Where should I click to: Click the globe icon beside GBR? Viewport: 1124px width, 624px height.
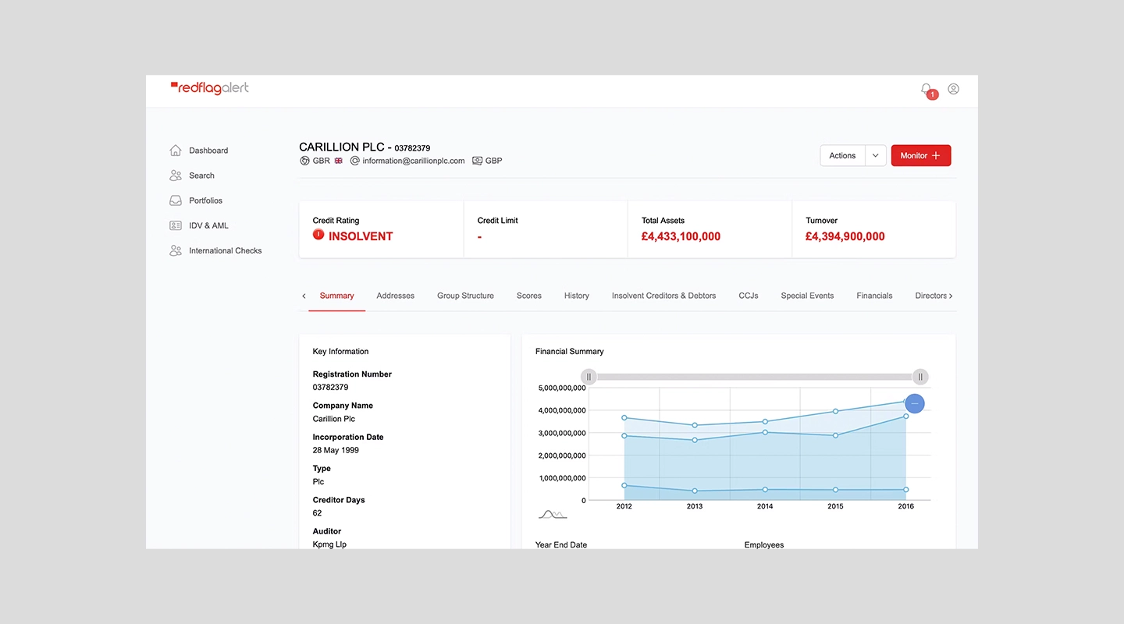[304, 161]
